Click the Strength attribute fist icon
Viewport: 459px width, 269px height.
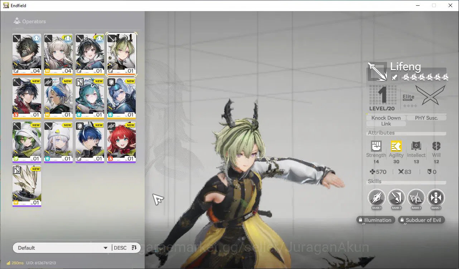pyautogui.click(x=376, y=146)
